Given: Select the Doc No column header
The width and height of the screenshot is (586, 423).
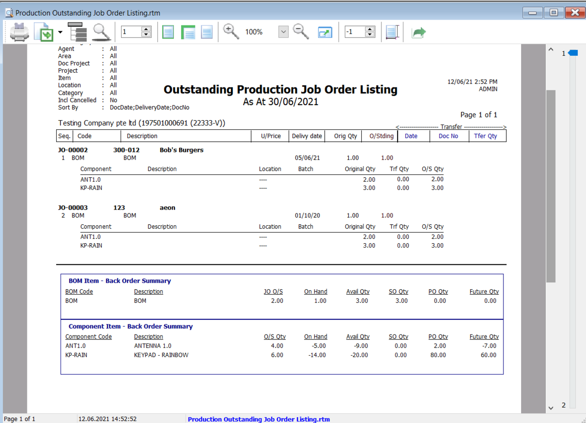Looking at the screenshot, I should [x=448, y=136].
